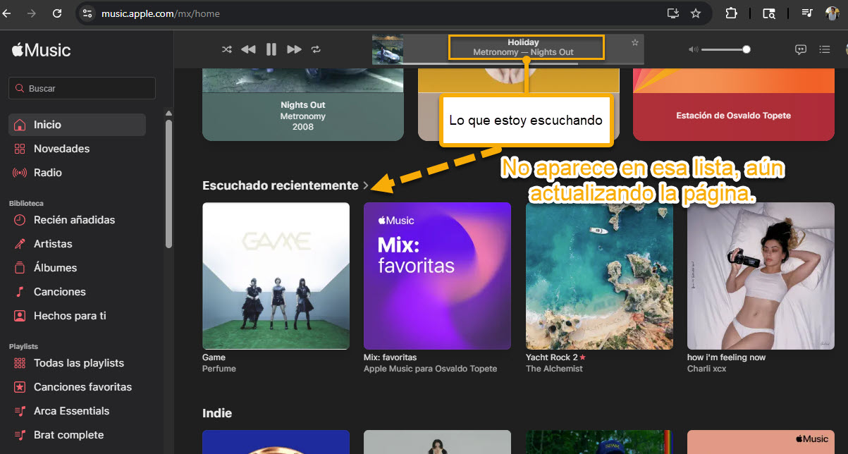Screen dimensions: 848x454
Task: Click the Recién añadidas clock icon
Action: click(x=20, y=220)
